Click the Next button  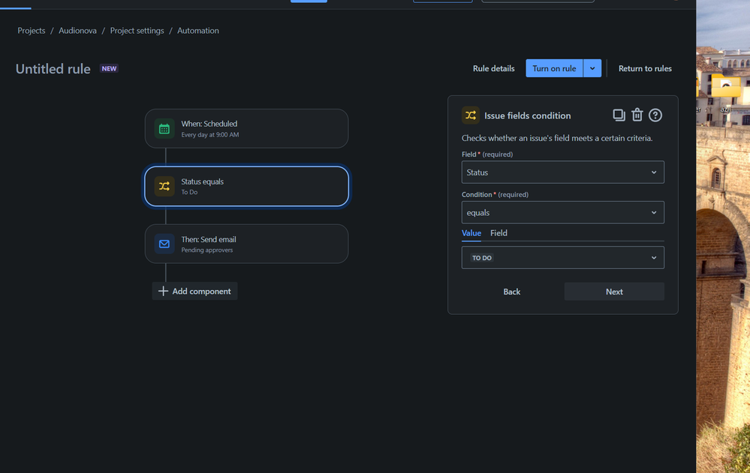click(614, 292)
